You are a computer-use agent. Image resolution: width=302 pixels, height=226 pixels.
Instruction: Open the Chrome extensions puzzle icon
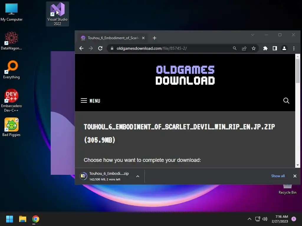pos(265,48)
